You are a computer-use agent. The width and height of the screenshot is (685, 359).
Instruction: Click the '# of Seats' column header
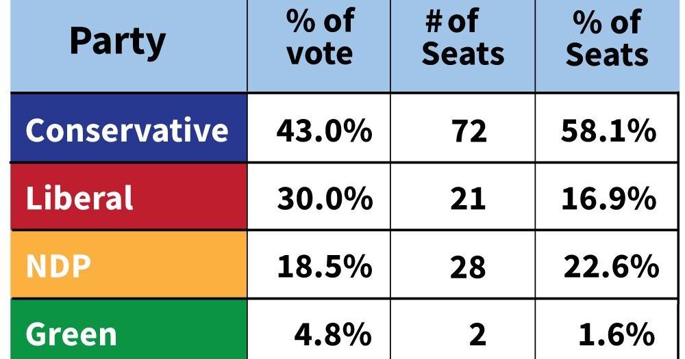pos(462,46)
